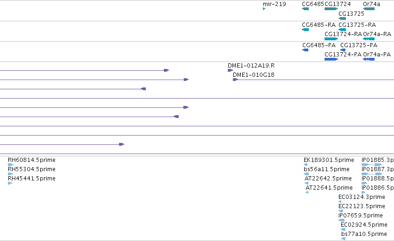This screenshot has height=241, width=394.
Task: Open EST AT22642.5prime
Action: tap(328, 179)
